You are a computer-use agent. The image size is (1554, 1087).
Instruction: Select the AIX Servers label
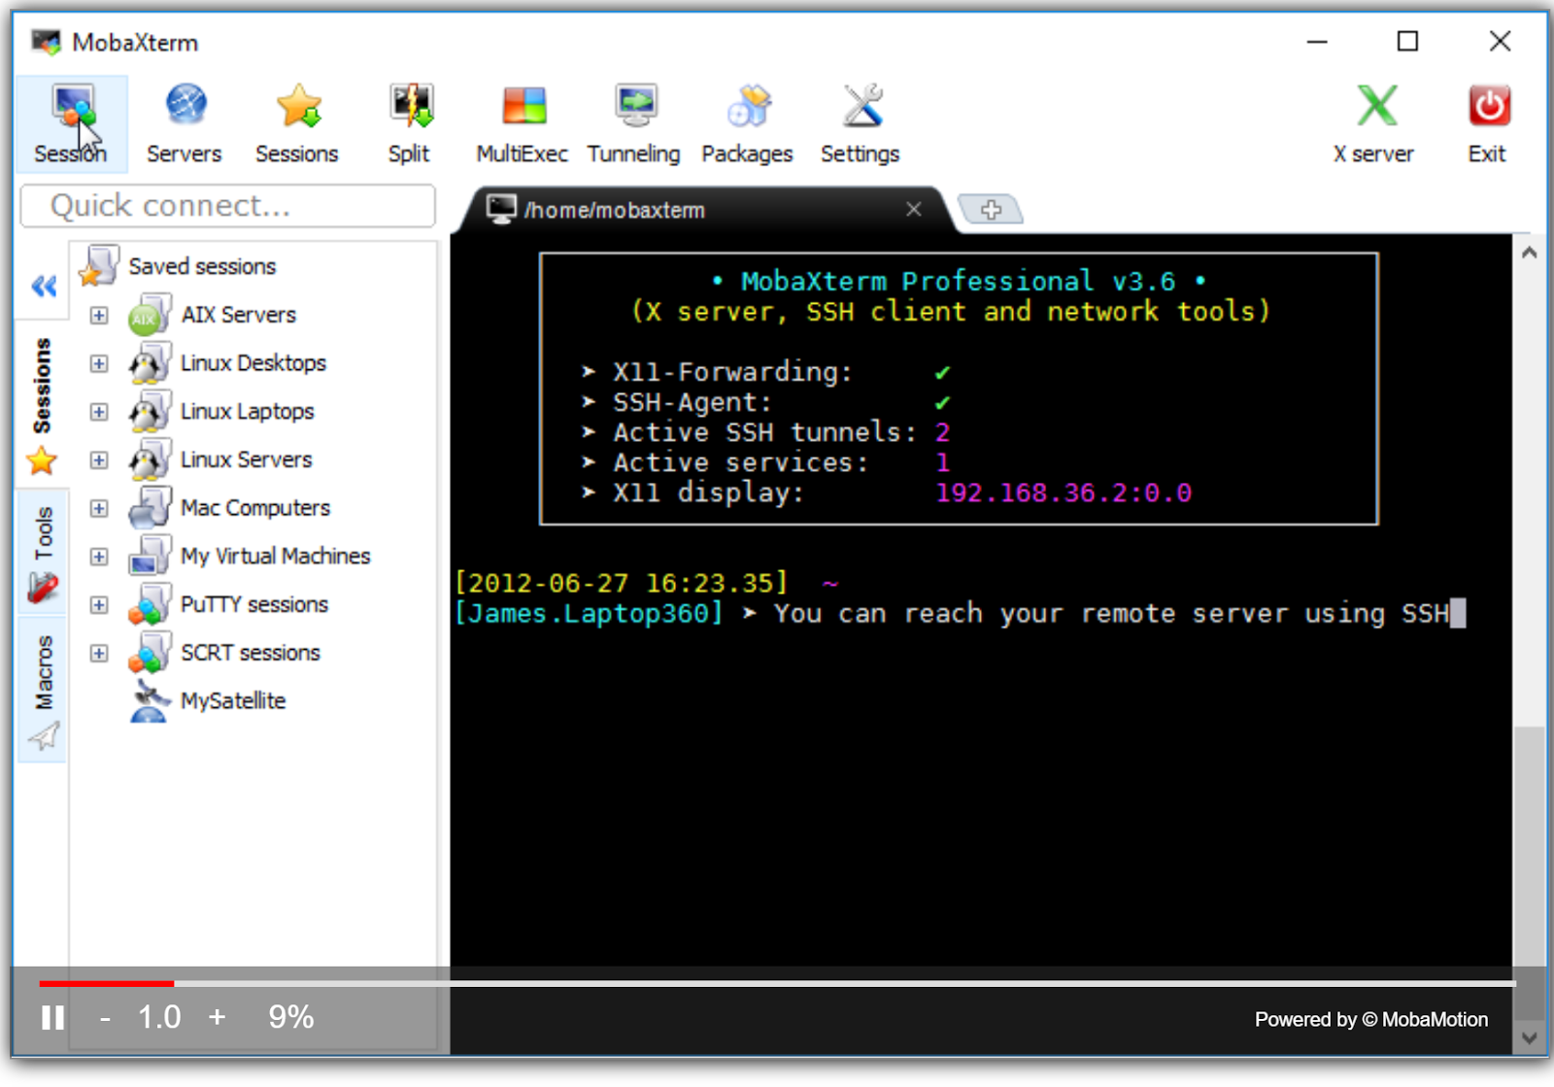[239, 315]
